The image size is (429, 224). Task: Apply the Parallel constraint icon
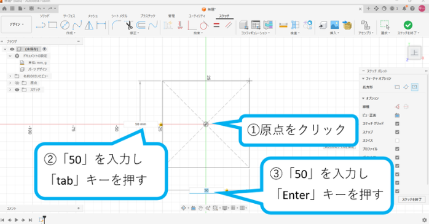point(228,25)
